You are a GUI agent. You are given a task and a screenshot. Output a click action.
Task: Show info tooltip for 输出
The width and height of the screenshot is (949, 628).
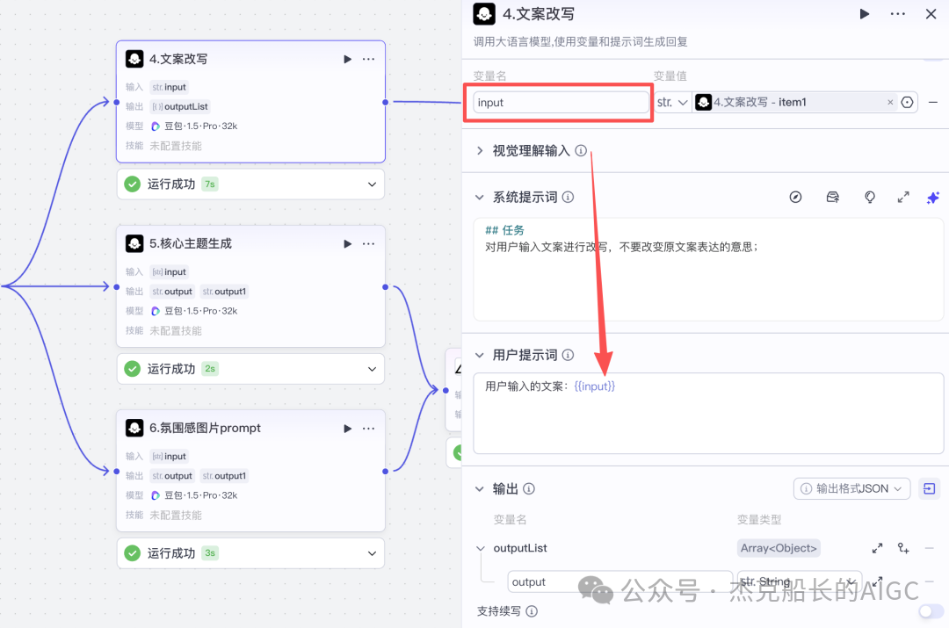click(529, 489)
